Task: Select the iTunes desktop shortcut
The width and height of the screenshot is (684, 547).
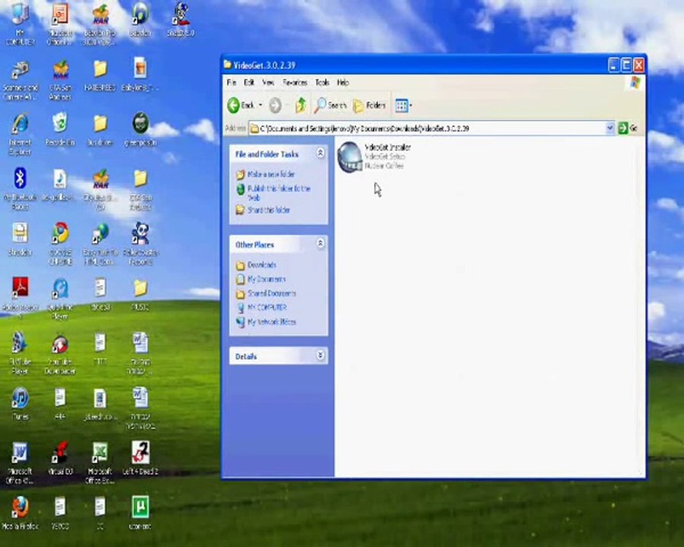Action: 20,403
